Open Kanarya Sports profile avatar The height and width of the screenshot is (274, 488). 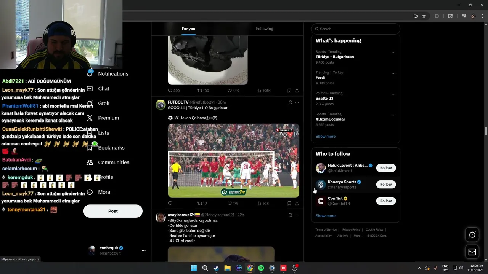(321, 185)
